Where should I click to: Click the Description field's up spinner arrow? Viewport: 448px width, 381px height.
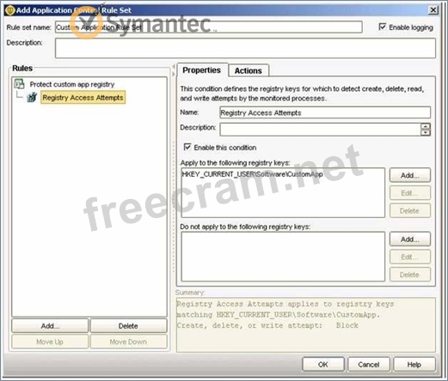(426, 126)
